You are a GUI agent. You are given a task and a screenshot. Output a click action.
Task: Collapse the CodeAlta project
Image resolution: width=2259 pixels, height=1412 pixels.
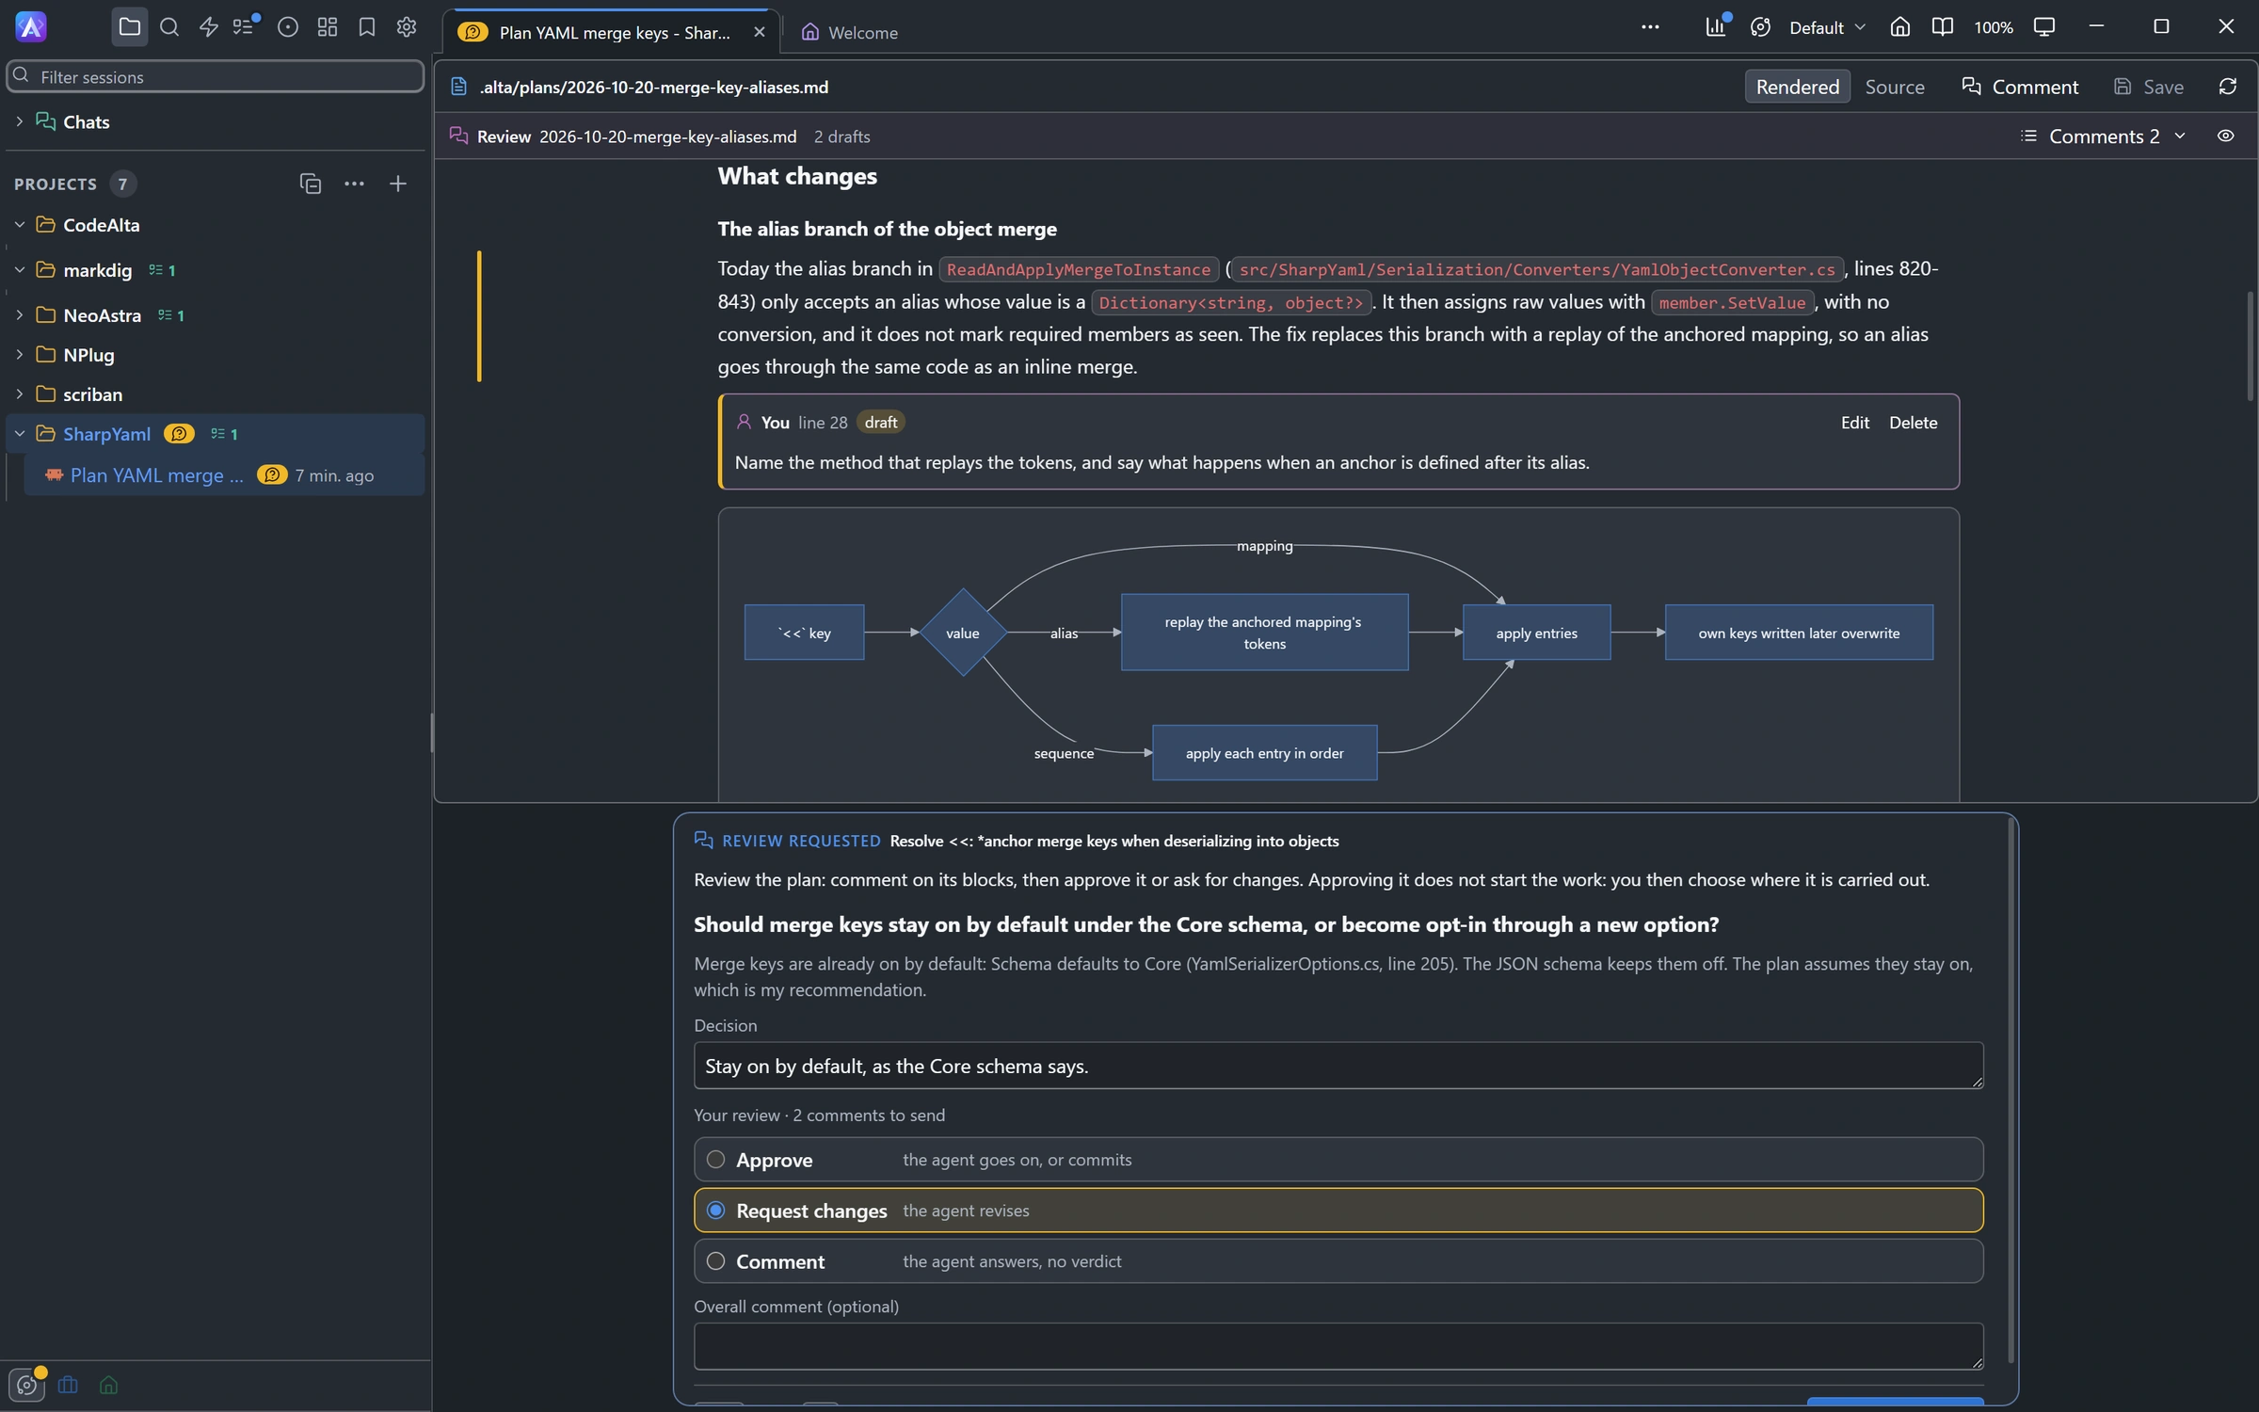[19, 225]
